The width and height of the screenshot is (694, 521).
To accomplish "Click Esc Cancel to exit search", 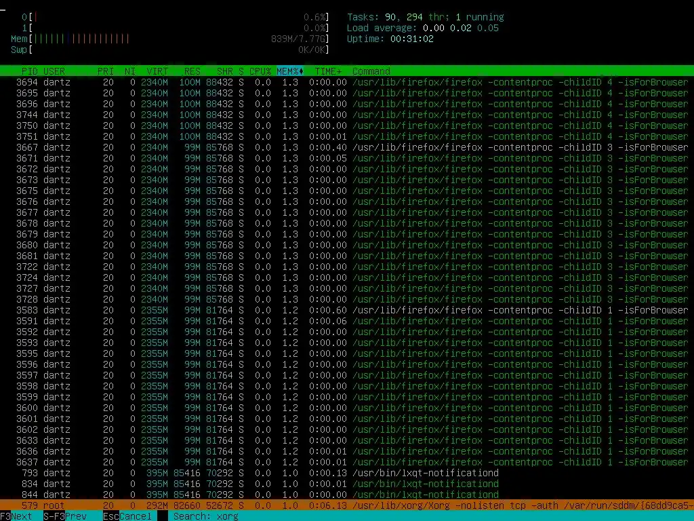I will (x=127, y=516).
